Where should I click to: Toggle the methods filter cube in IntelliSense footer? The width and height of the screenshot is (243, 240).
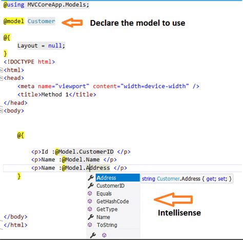click(104, 235)
